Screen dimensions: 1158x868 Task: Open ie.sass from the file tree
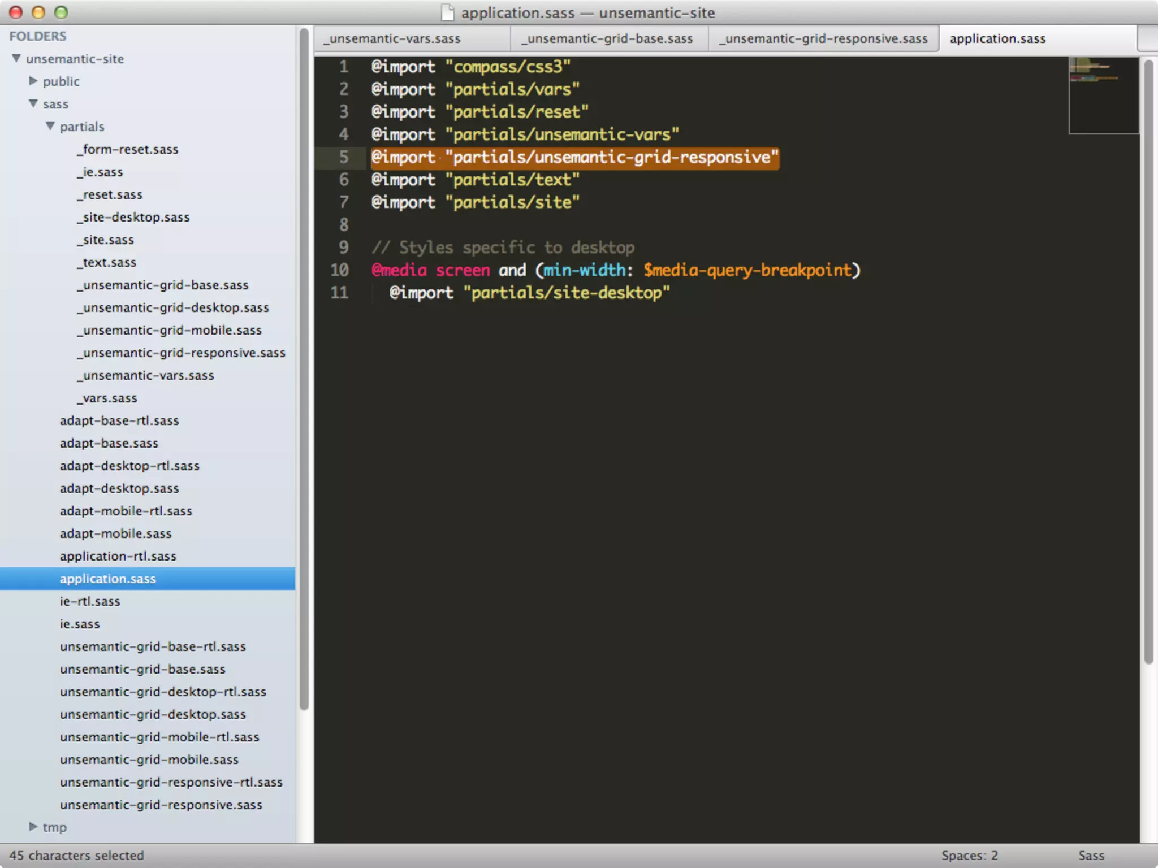click(80, 624)
